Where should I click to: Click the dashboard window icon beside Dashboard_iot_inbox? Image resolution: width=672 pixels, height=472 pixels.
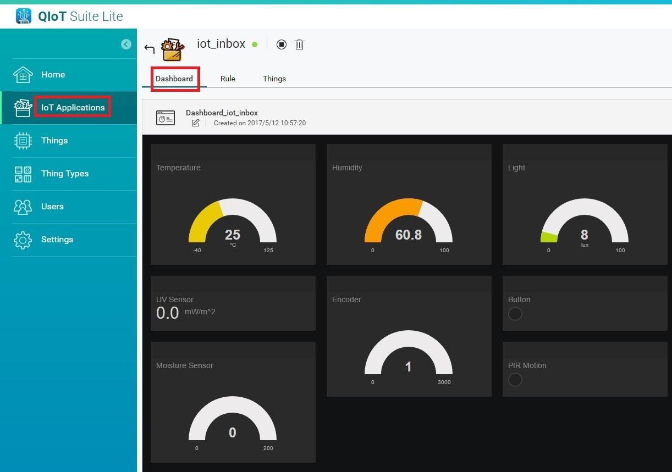[166, 118]
